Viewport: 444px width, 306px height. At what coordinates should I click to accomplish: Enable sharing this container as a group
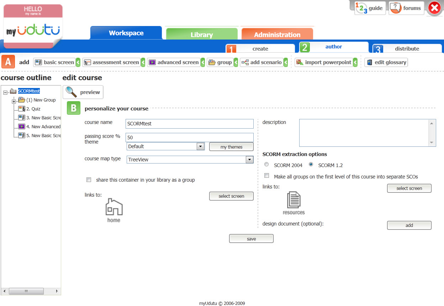[89, 180]
